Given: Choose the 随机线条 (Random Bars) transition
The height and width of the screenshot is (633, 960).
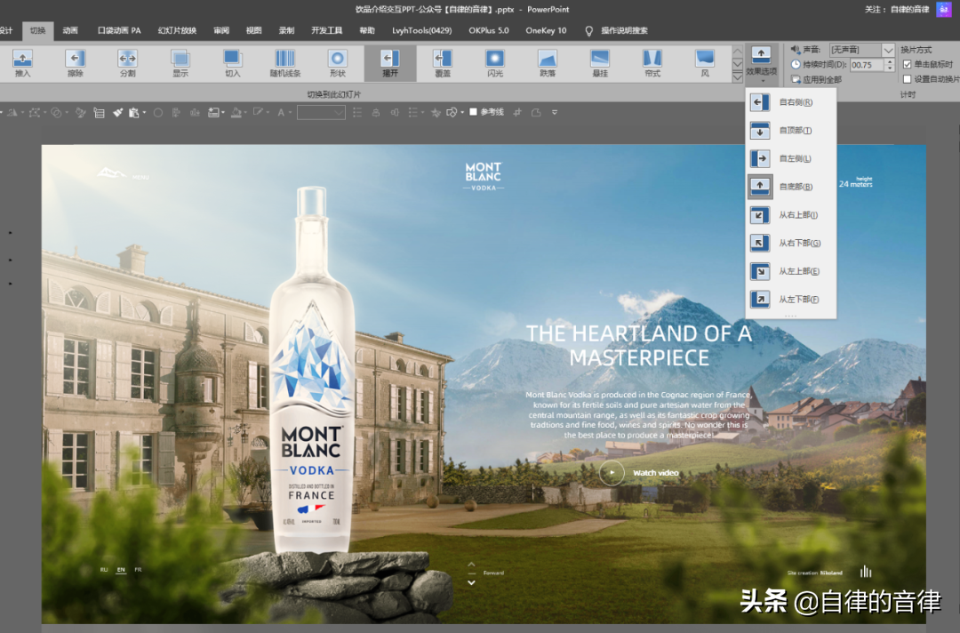Looking at the screenshot, I should click(x=285, y=63).
